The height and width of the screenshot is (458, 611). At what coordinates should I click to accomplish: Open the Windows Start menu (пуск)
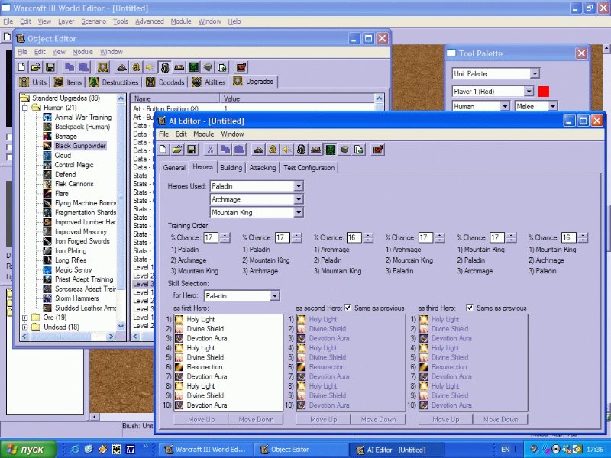(x=28, y=450)
